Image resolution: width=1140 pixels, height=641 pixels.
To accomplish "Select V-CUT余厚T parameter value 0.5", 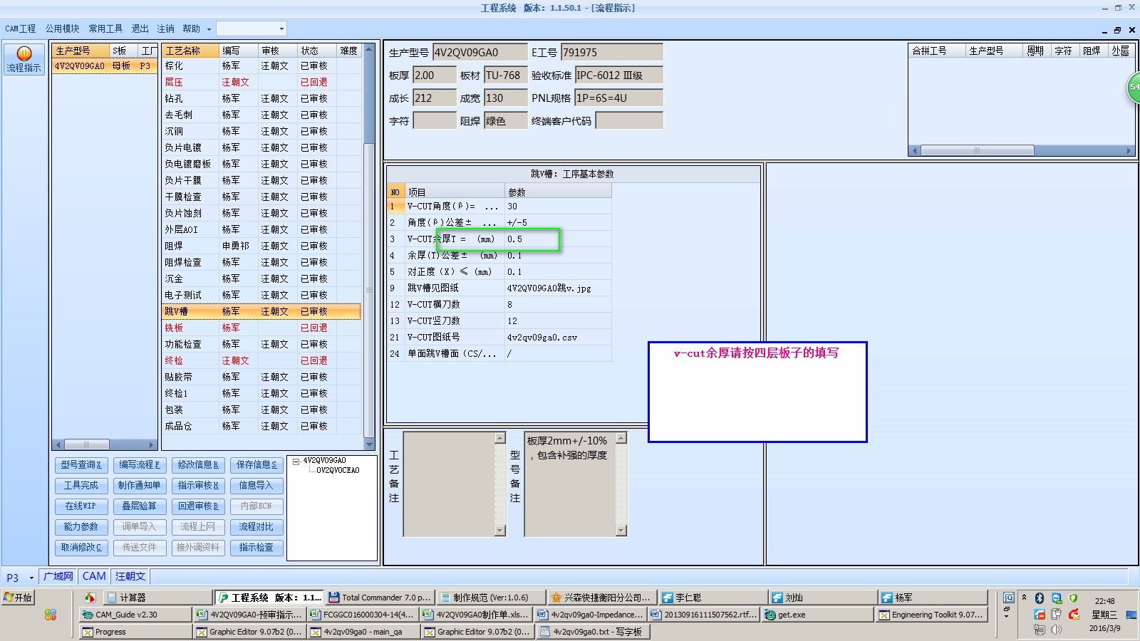I will [x=557, y=239].
